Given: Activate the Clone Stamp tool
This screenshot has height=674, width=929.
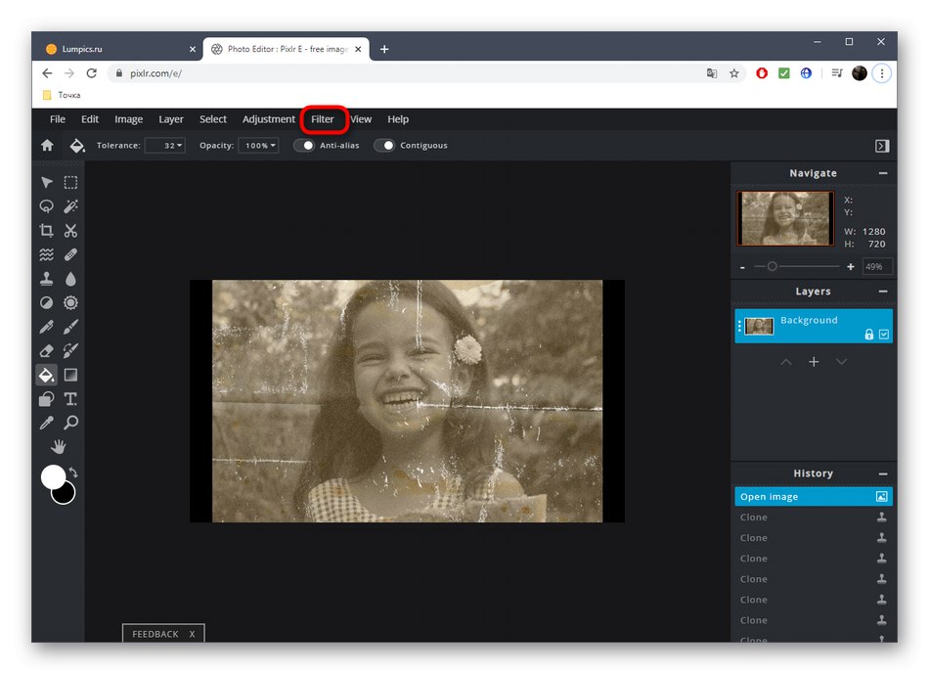Looking at the screenshot, I should pyautogui.click(x=46, y=279).
